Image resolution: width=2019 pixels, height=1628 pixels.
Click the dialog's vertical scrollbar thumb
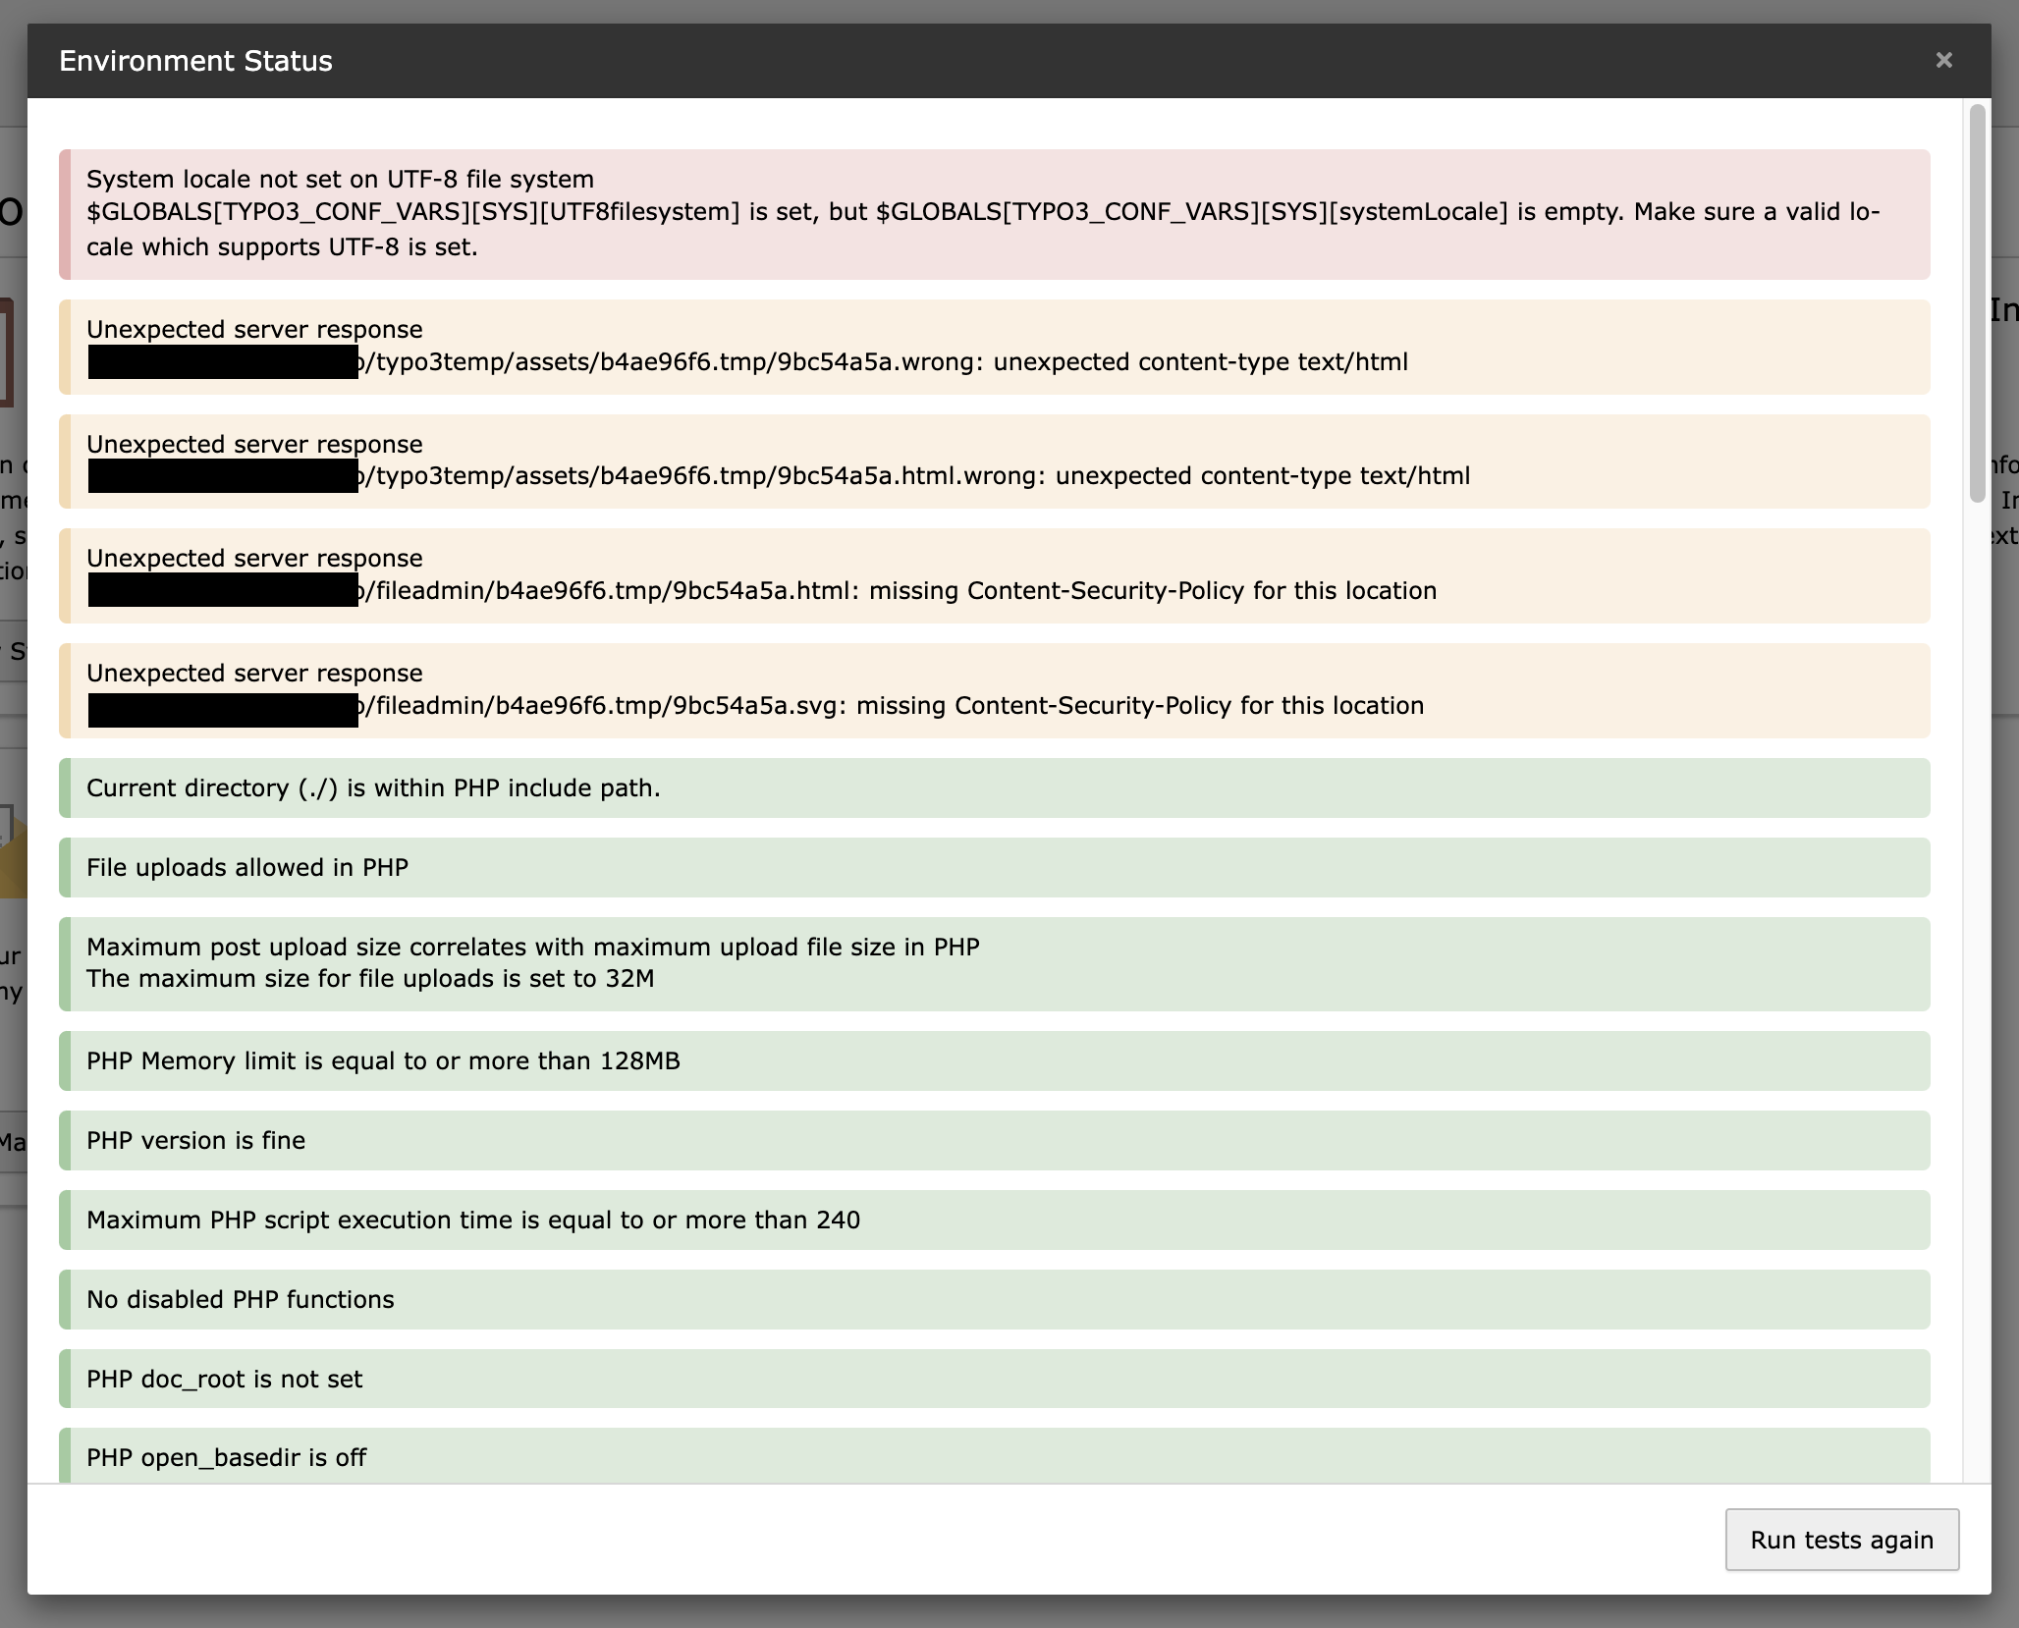(x=1977, y=304)
